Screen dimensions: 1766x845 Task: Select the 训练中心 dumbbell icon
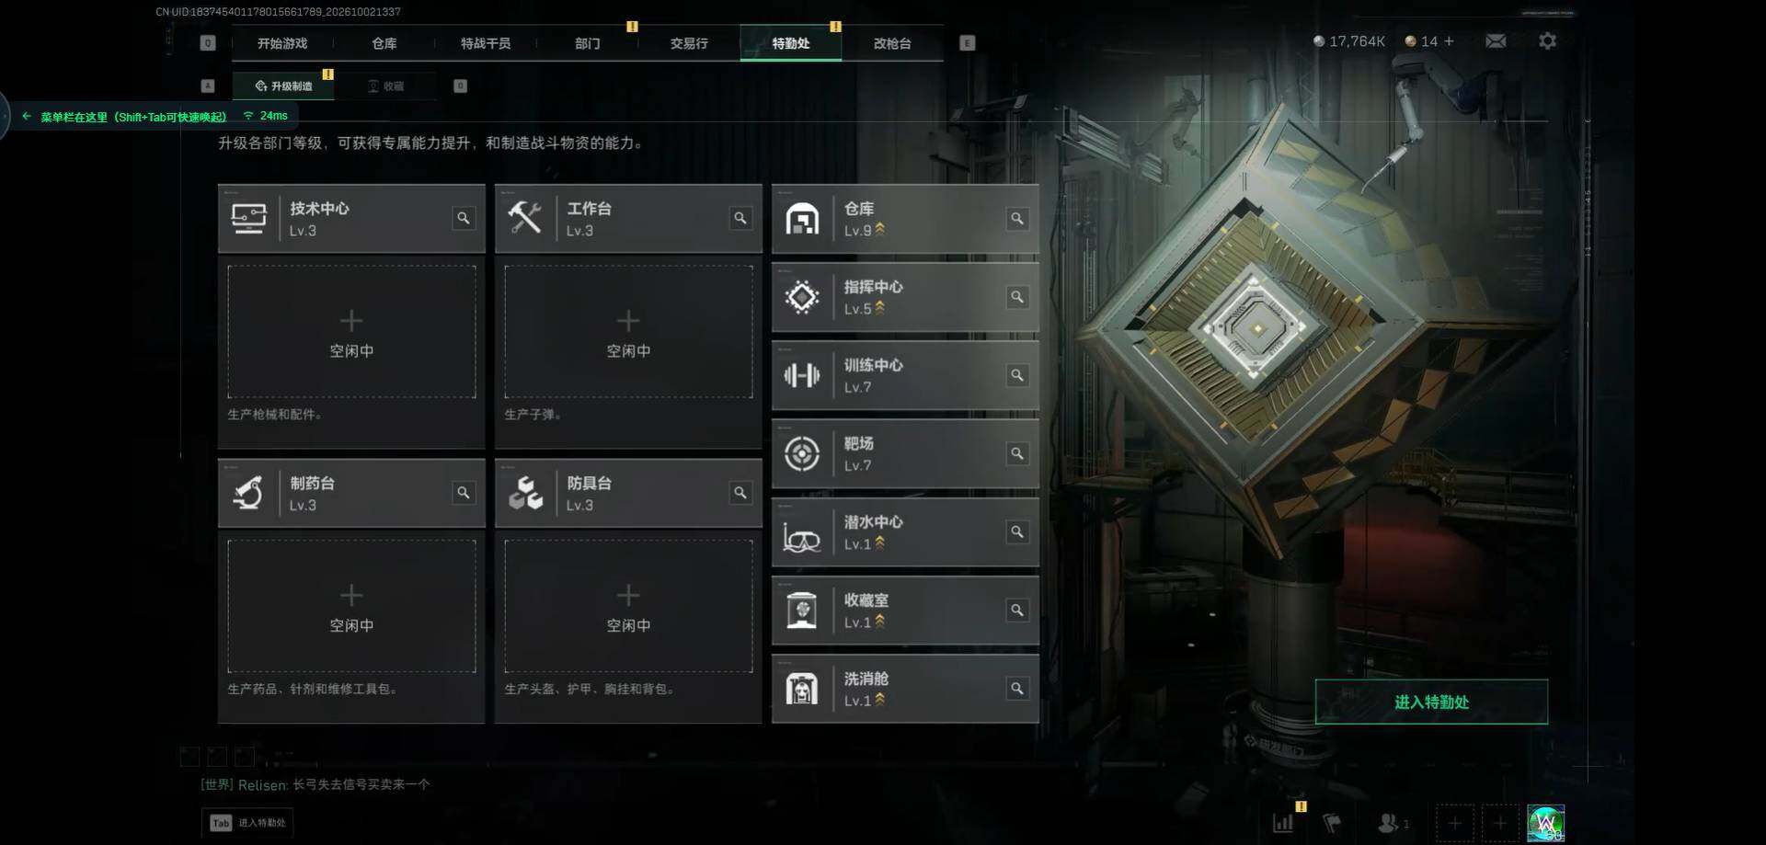(x=802, y=375)
